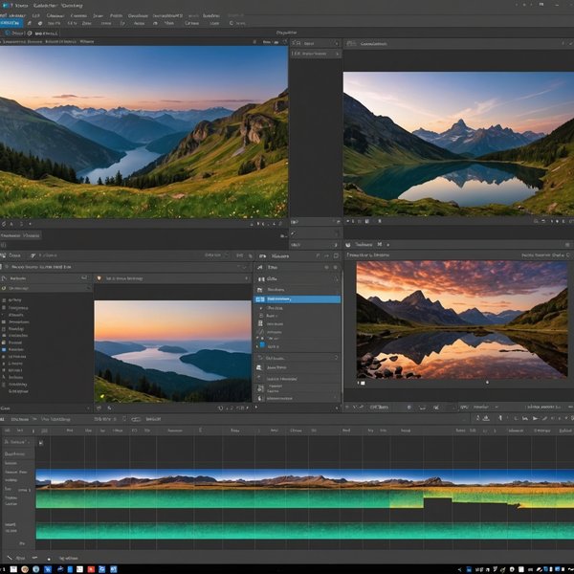
Task: Click the download arrow icon in the timeline toolbar
Action: point(486,418)
